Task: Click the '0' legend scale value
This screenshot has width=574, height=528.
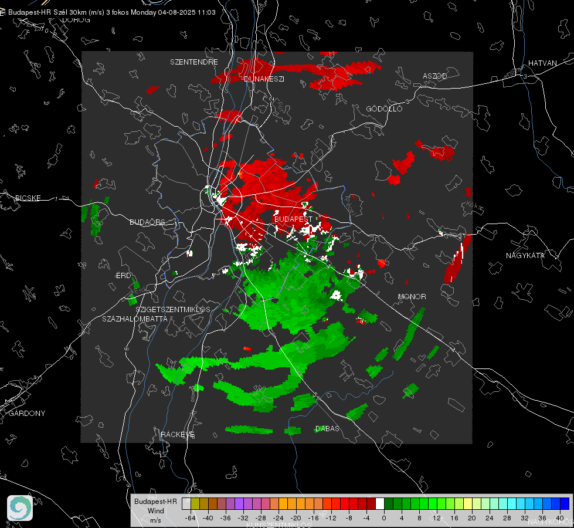Action: click(383, 518)
